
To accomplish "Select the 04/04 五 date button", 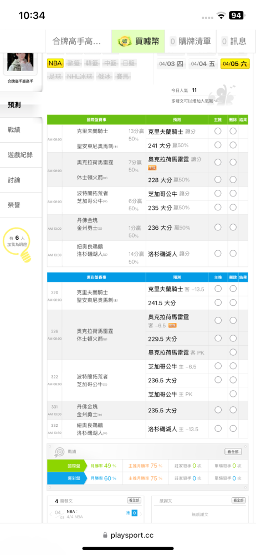I will [x=203, y=64].
